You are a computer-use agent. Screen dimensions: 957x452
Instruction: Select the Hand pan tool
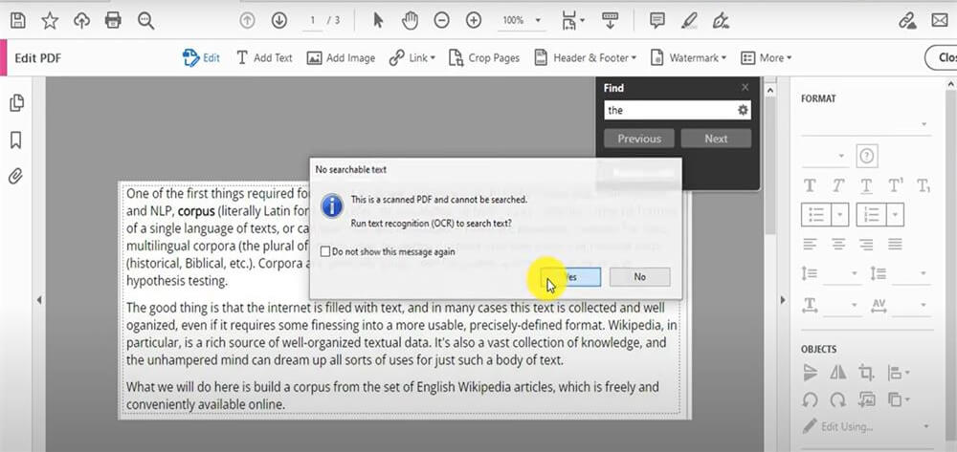(410, 20)
